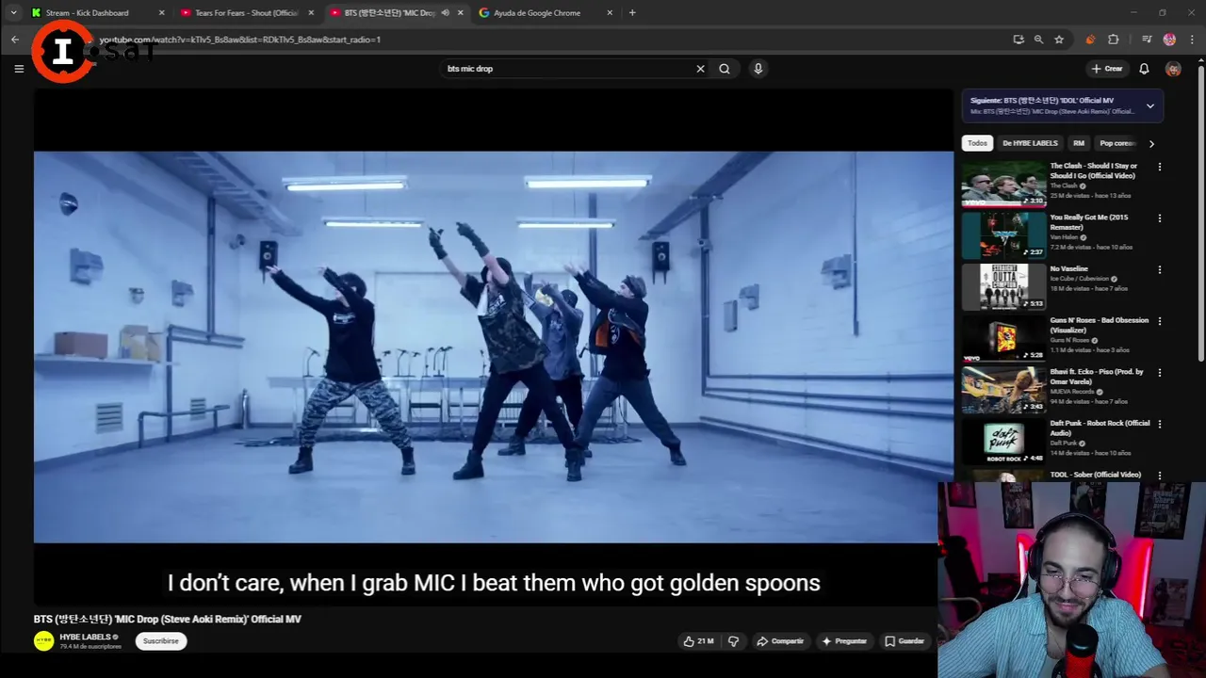Screen dimensions: 1206x678
Task: Select the Pop coreano filter chip
Action: (x=1117, y=143)
